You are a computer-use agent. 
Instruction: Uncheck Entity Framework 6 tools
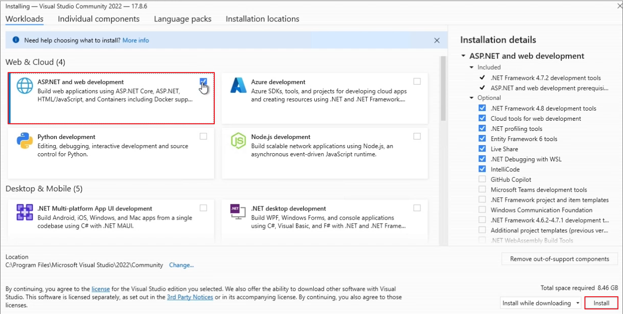pos(482,138)
